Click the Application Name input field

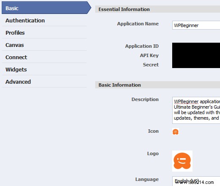(196, 25)
